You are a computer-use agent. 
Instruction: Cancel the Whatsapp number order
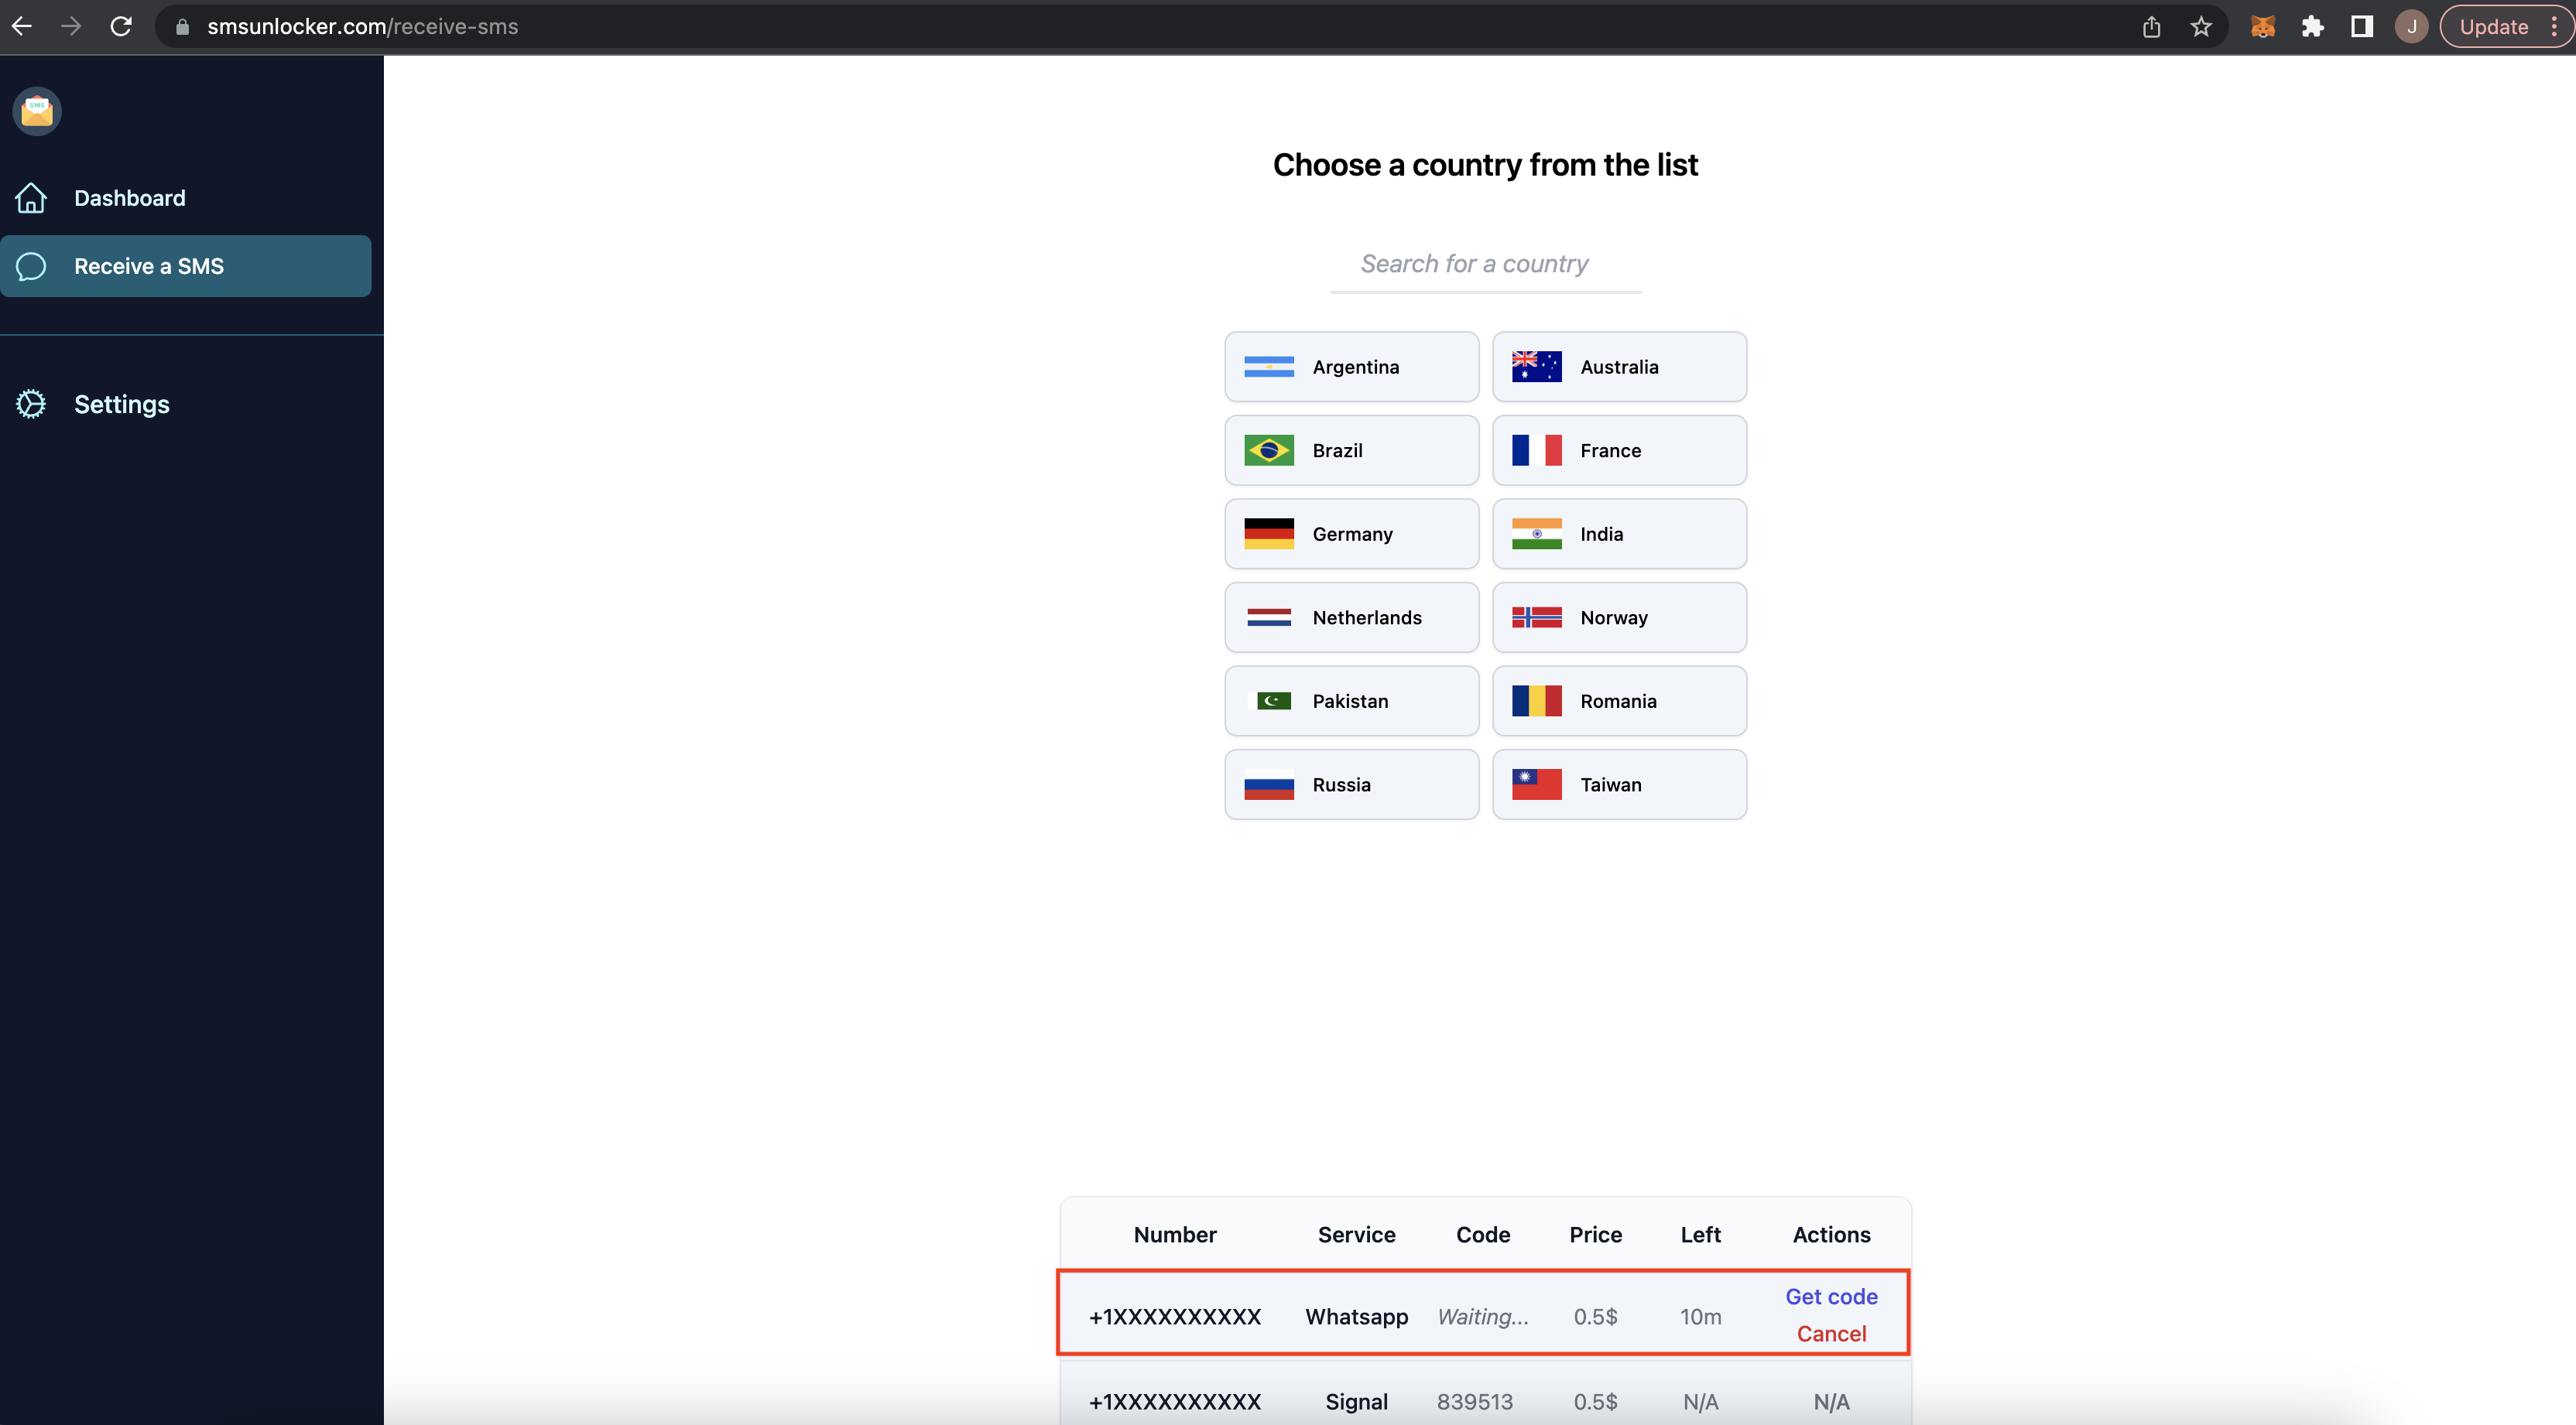pyautogui.click(x=1831, y=1334)
